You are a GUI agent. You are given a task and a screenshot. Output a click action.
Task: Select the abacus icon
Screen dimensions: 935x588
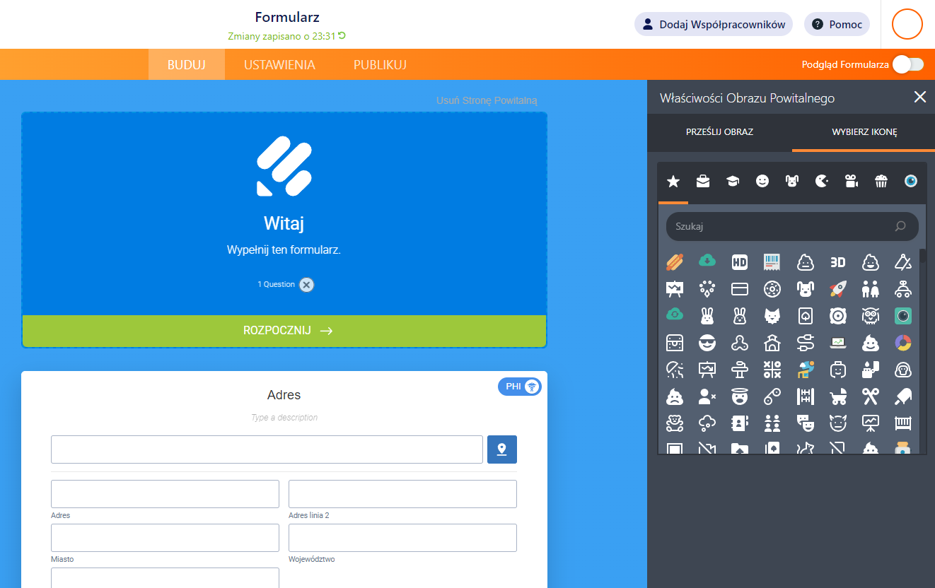tap(805, 396)
